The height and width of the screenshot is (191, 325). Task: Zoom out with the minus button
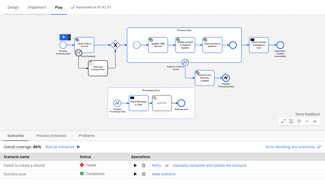(x=307, y=121)
